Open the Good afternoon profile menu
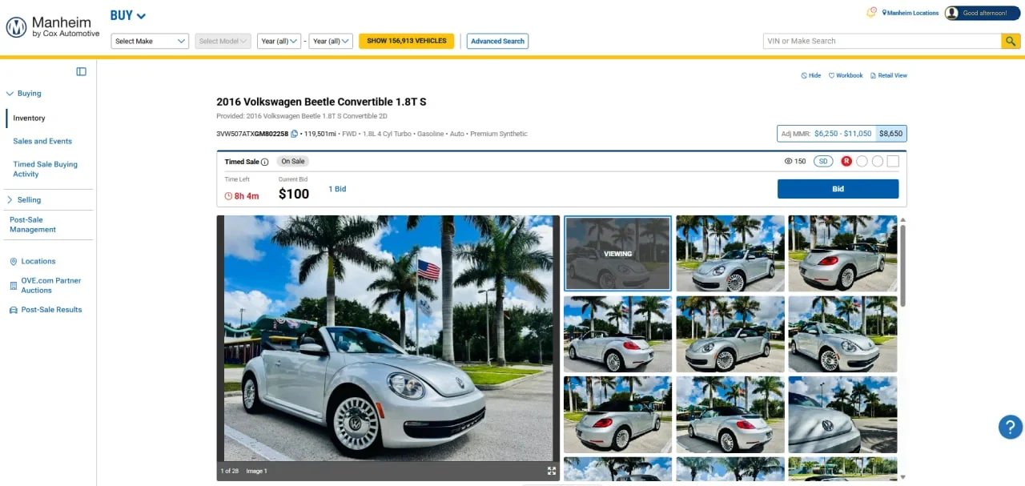The height and width of the screenshot is (486, 1025). [983, 13]
